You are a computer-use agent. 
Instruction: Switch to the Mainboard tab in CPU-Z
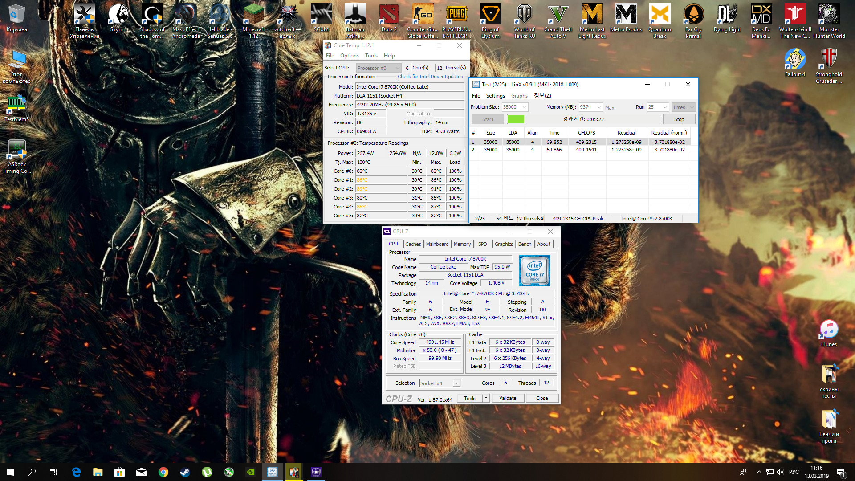tap(437, 244)
